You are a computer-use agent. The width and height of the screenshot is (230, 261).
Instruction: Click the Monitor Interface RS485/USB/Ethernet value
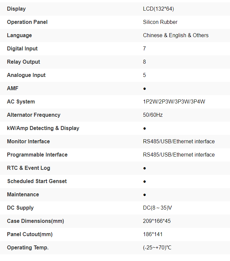pos(179,142)
